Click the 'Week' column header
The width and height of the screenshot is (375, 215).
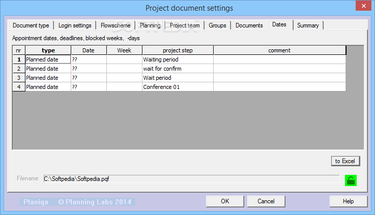(x=124, y=50)
